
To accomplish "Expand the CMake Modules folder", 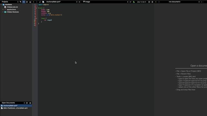I will [3, 12].
